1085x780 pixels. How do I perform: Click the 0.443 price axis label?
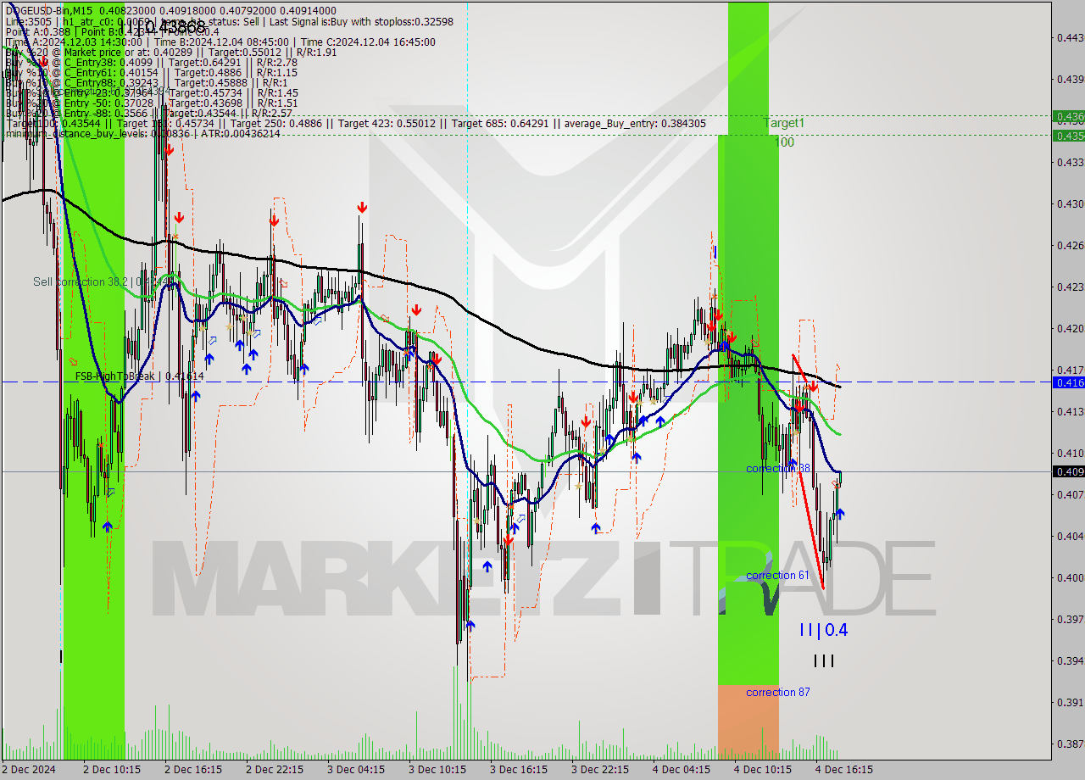[1070, 37]
